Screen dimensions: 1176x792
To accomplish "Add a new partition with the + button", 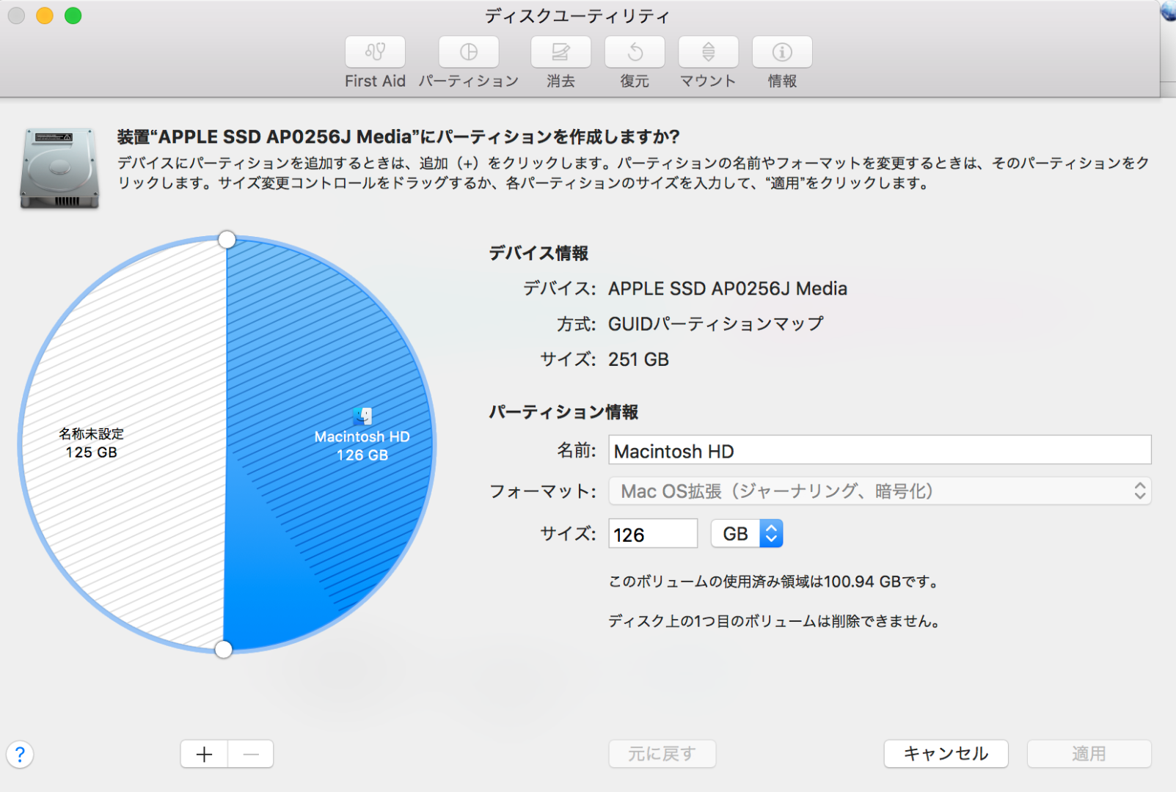I will pos(203,753).
